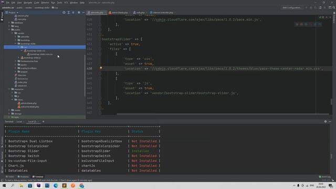This screenshot has width=336, height=189.
Task: Open Project panel gear settings
Action: [x=79, y=13]
